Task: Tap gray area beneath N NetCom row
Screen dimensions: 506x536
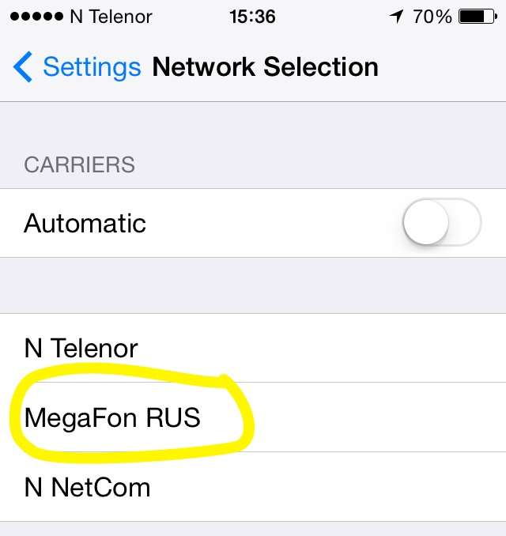Action: [x=253, y=529]
